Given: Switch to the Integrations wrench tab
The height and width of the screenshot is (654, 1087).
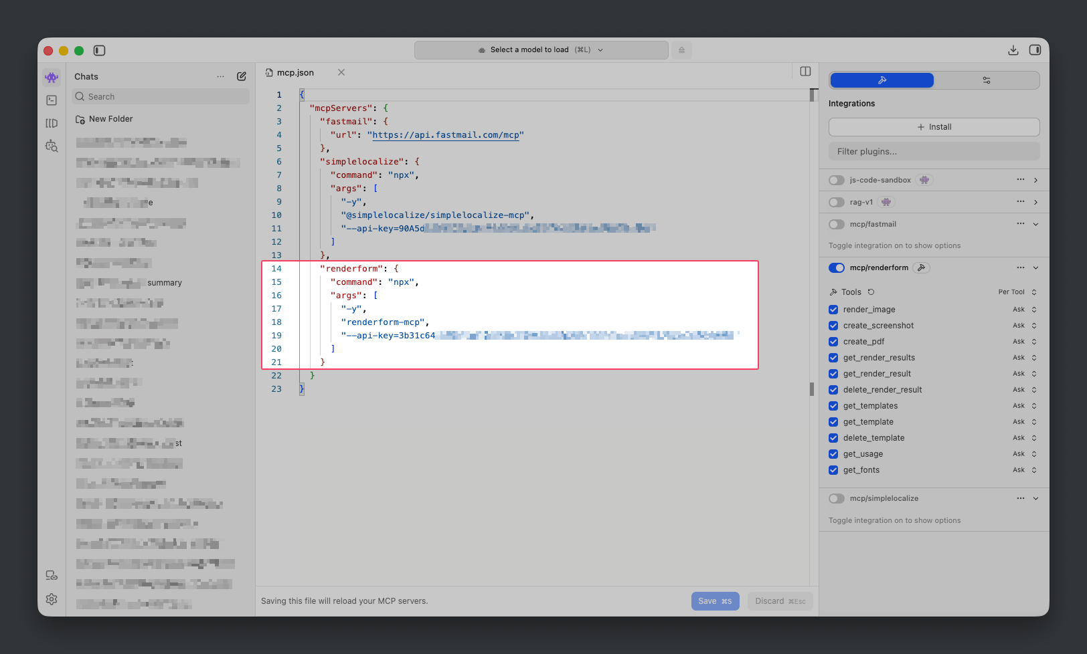Looking at the screenshot, I should coord(882,80).
